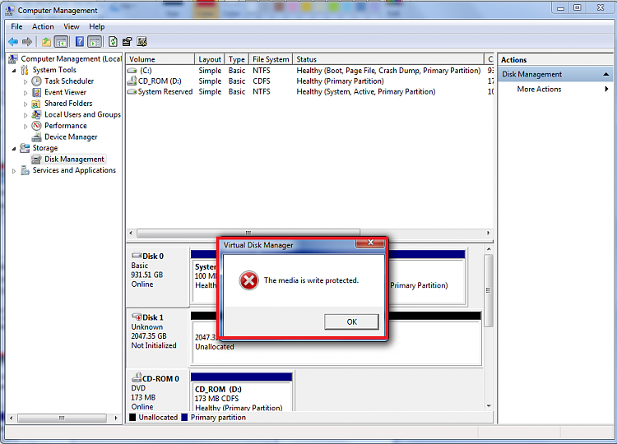Open the Action menu
The height and width of the screenshot is (444, 617).
coord(43,27)
